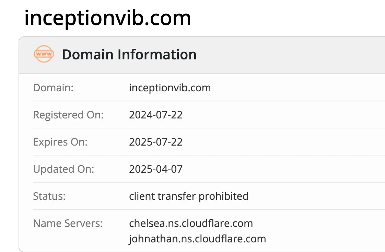385x252 pixels.
Task: Click the registration date 2024-07-22
Action: 156,115
